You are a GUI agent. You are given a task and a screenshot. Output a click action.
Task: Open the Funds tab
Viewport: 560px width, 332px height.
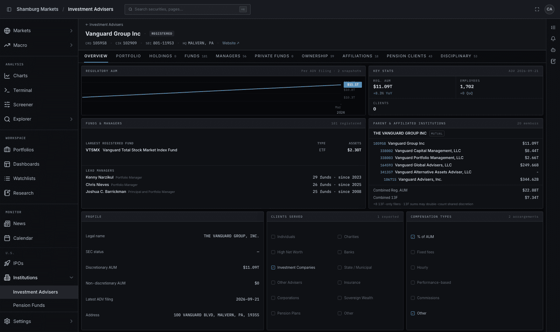[x=196, y=56]
